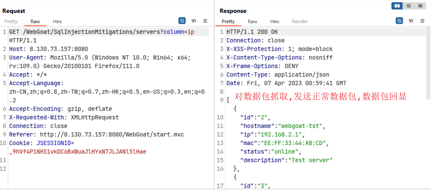The image size is (431, 190).
Task: Click the column=ip parameter in request line
Action: 179,32
